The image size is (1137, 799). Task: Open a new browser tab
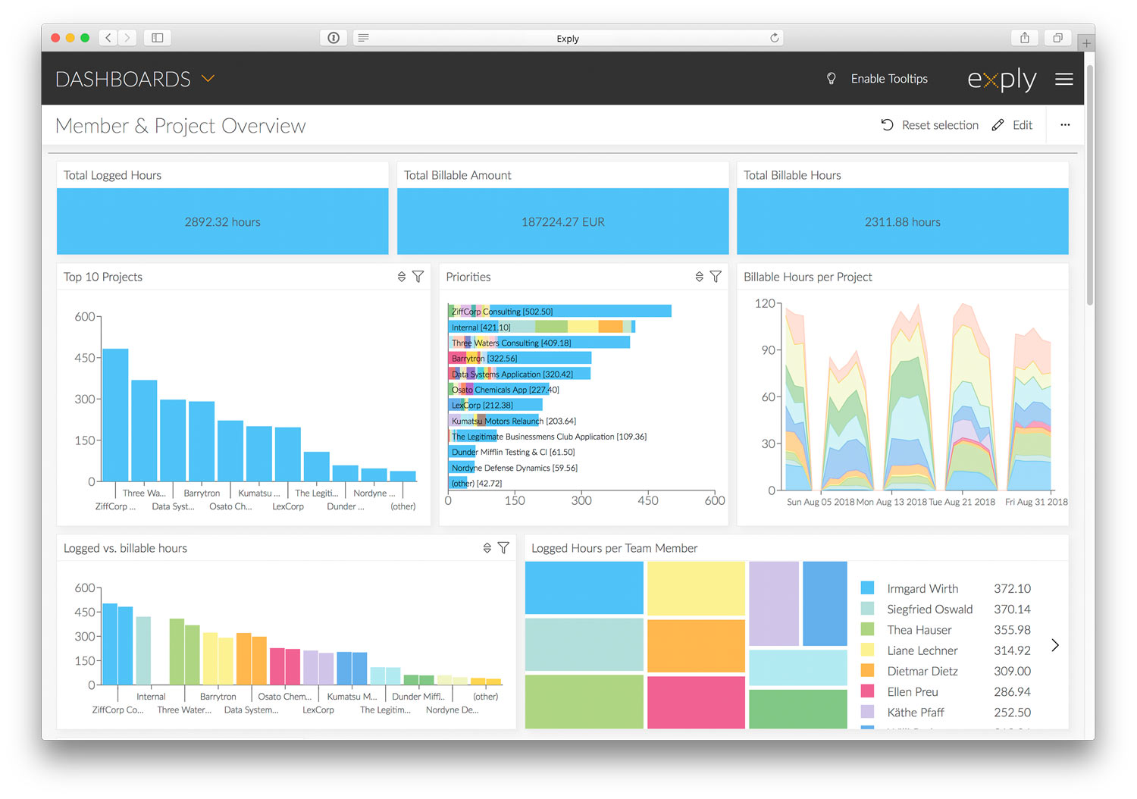click(1087, 43)
